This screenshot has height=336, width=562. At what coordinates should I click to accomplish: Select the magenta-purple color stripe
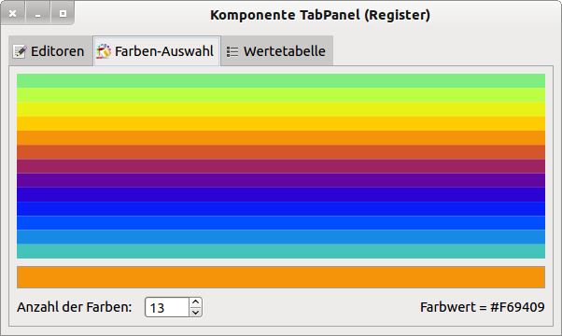(x=281, y=166)
